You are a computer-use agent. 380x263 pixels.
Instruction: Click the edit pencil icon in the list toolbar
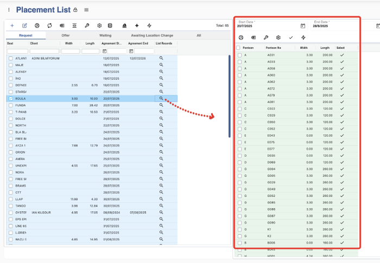[24, 25]
